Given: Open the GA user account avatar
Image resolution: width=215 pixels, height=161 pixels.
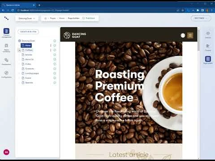Looking at the screenshot, I should (x=6, y=152).
